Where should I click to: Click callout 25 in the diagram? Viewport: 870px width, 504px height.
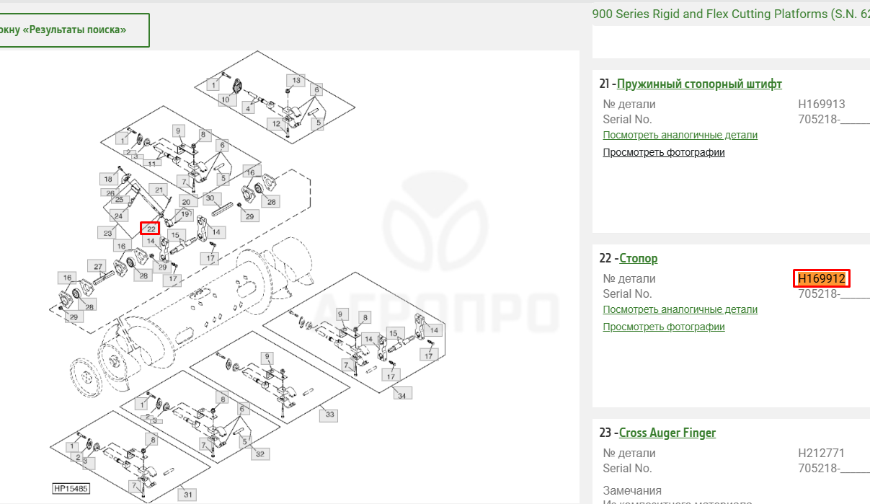120,200
